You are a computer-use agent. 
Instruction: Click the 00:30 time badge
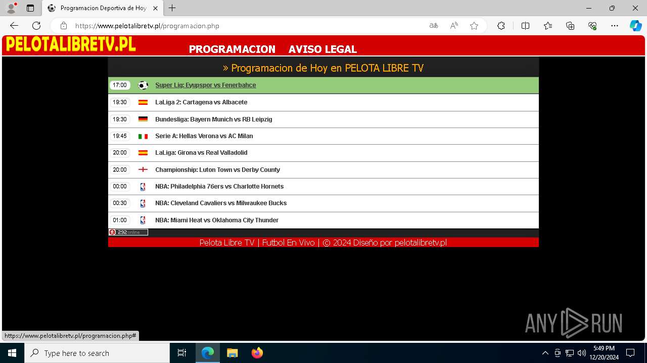tap(120, 203)
